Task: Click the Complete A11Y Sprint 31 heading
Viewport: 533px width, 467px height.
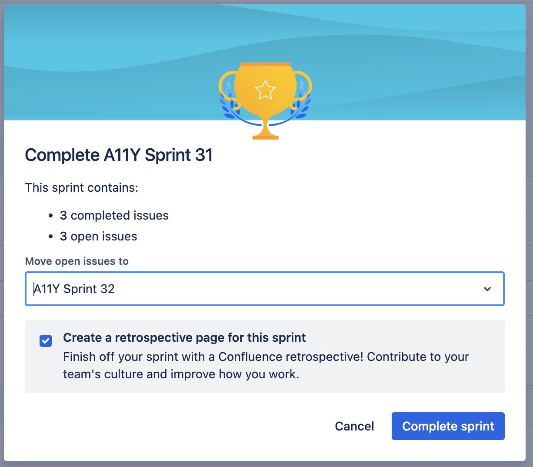Action: coord(119,155)
